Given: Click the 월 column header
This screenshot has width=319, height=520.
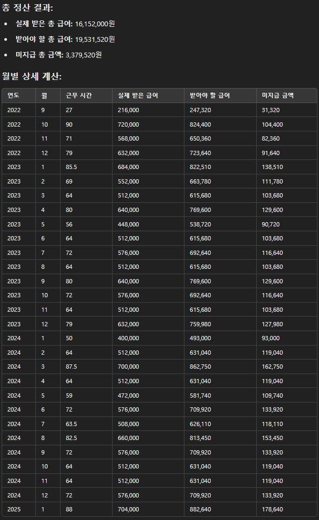Looking at the screenshot, I should [44, 96].
